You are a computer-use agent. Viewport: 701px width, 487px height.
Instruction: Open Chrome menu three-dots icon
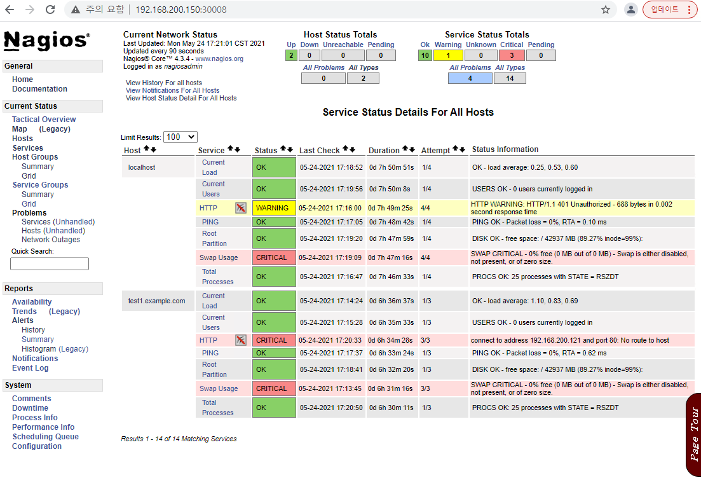pos(690,10)
